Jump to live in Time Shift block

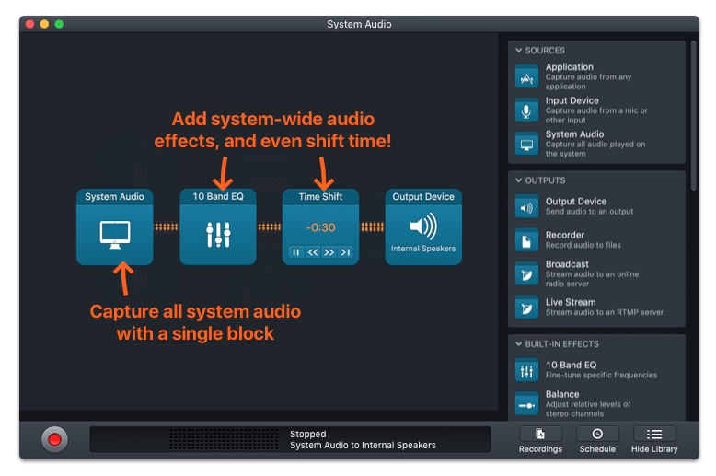[345, 252]
